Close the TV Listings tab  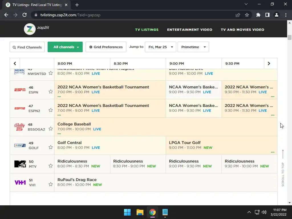click(66, 5)
